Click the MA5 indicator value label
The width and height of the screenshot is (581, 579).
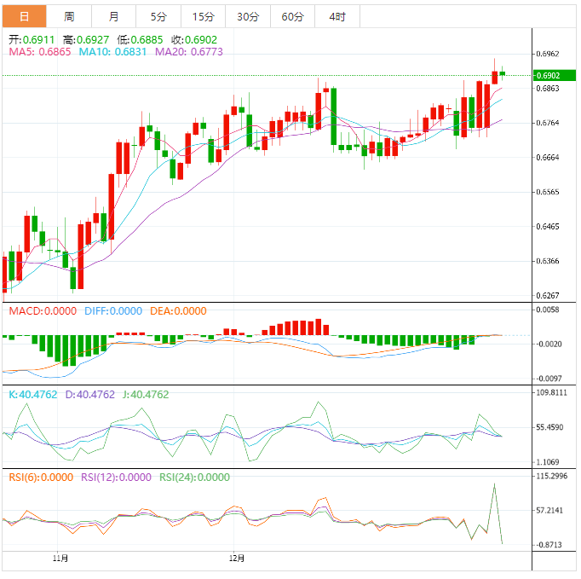[x=39, y=52]
